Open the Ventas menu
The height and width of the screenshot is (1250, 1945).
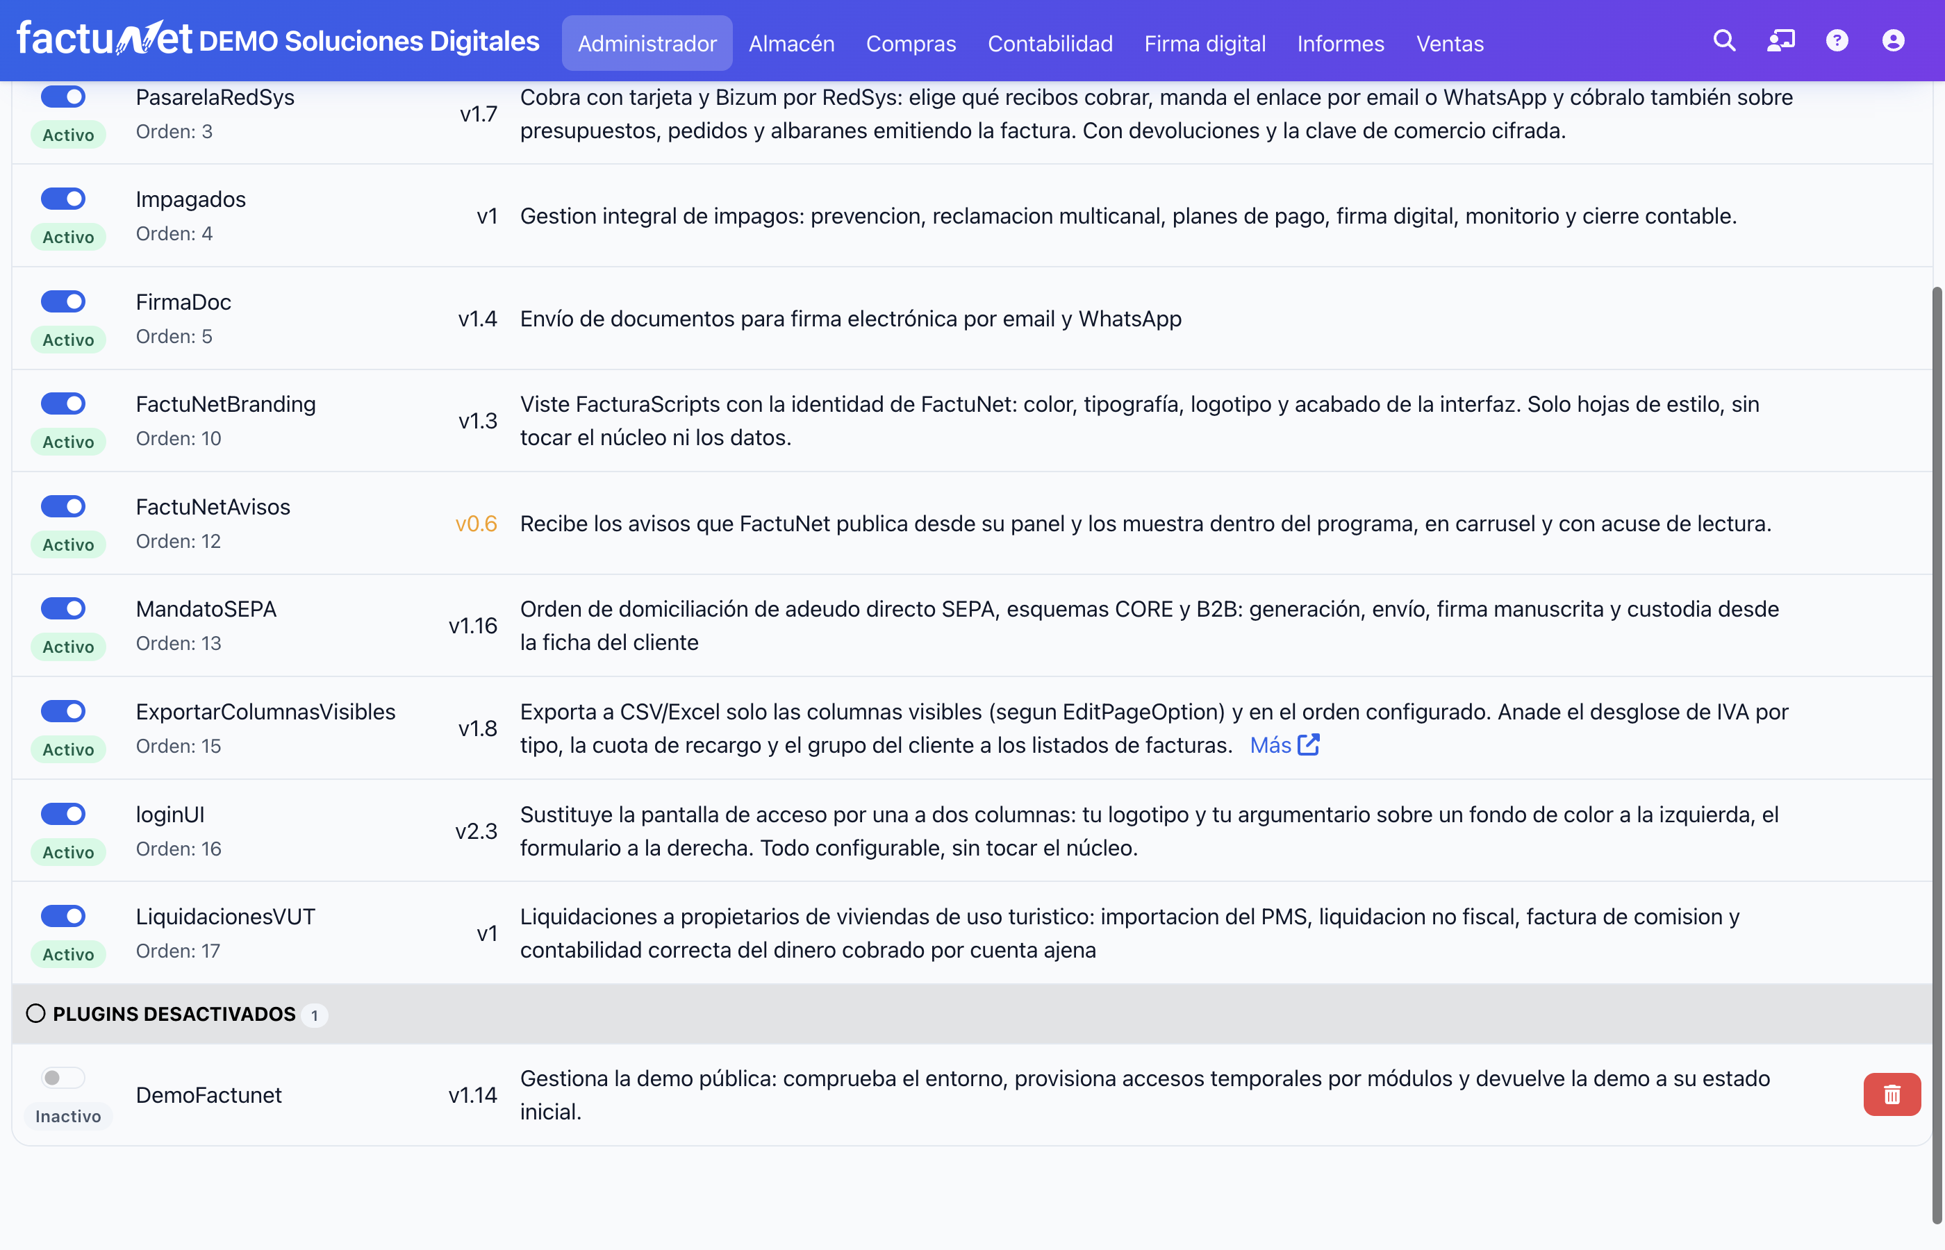1450,43
